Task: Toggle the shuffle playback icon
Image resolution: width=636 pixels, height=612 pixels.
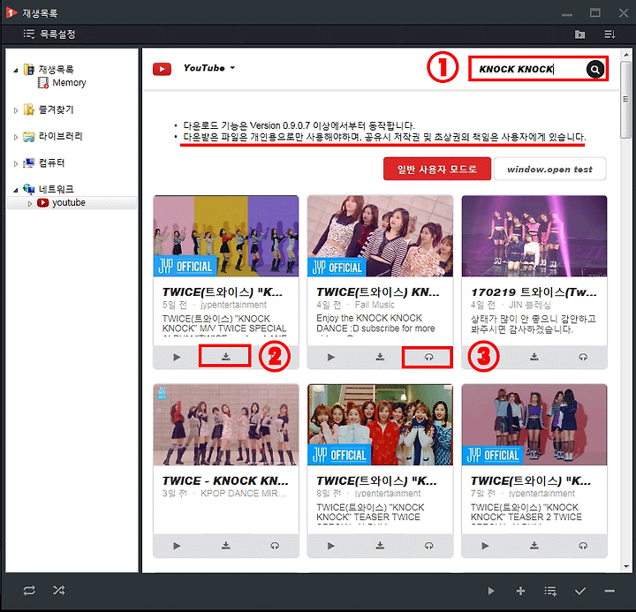Action: [x=59, y=590]
